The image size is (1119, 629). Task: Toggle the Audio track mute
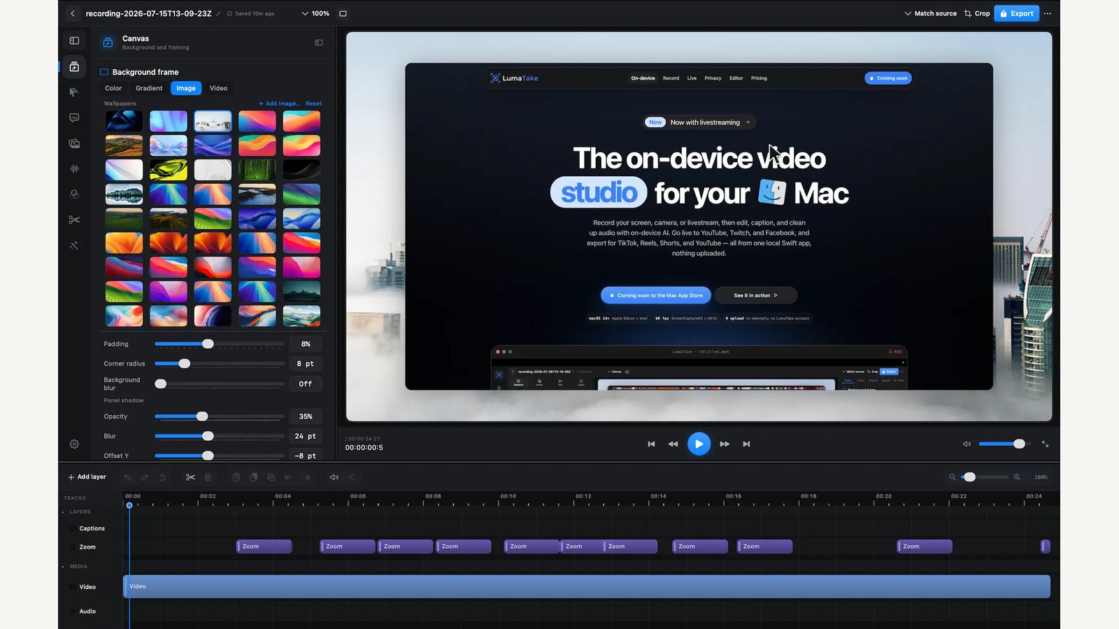click(x=73, y=612)
